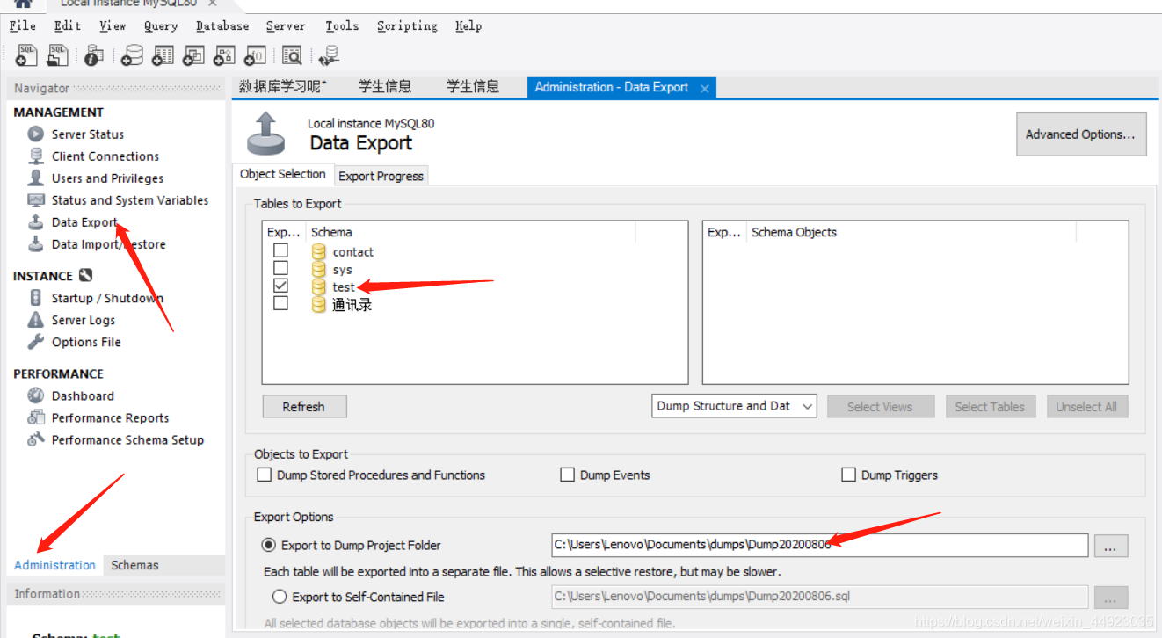
Task: Switch to the Export Progress tab
Action: tap(381, 175)
